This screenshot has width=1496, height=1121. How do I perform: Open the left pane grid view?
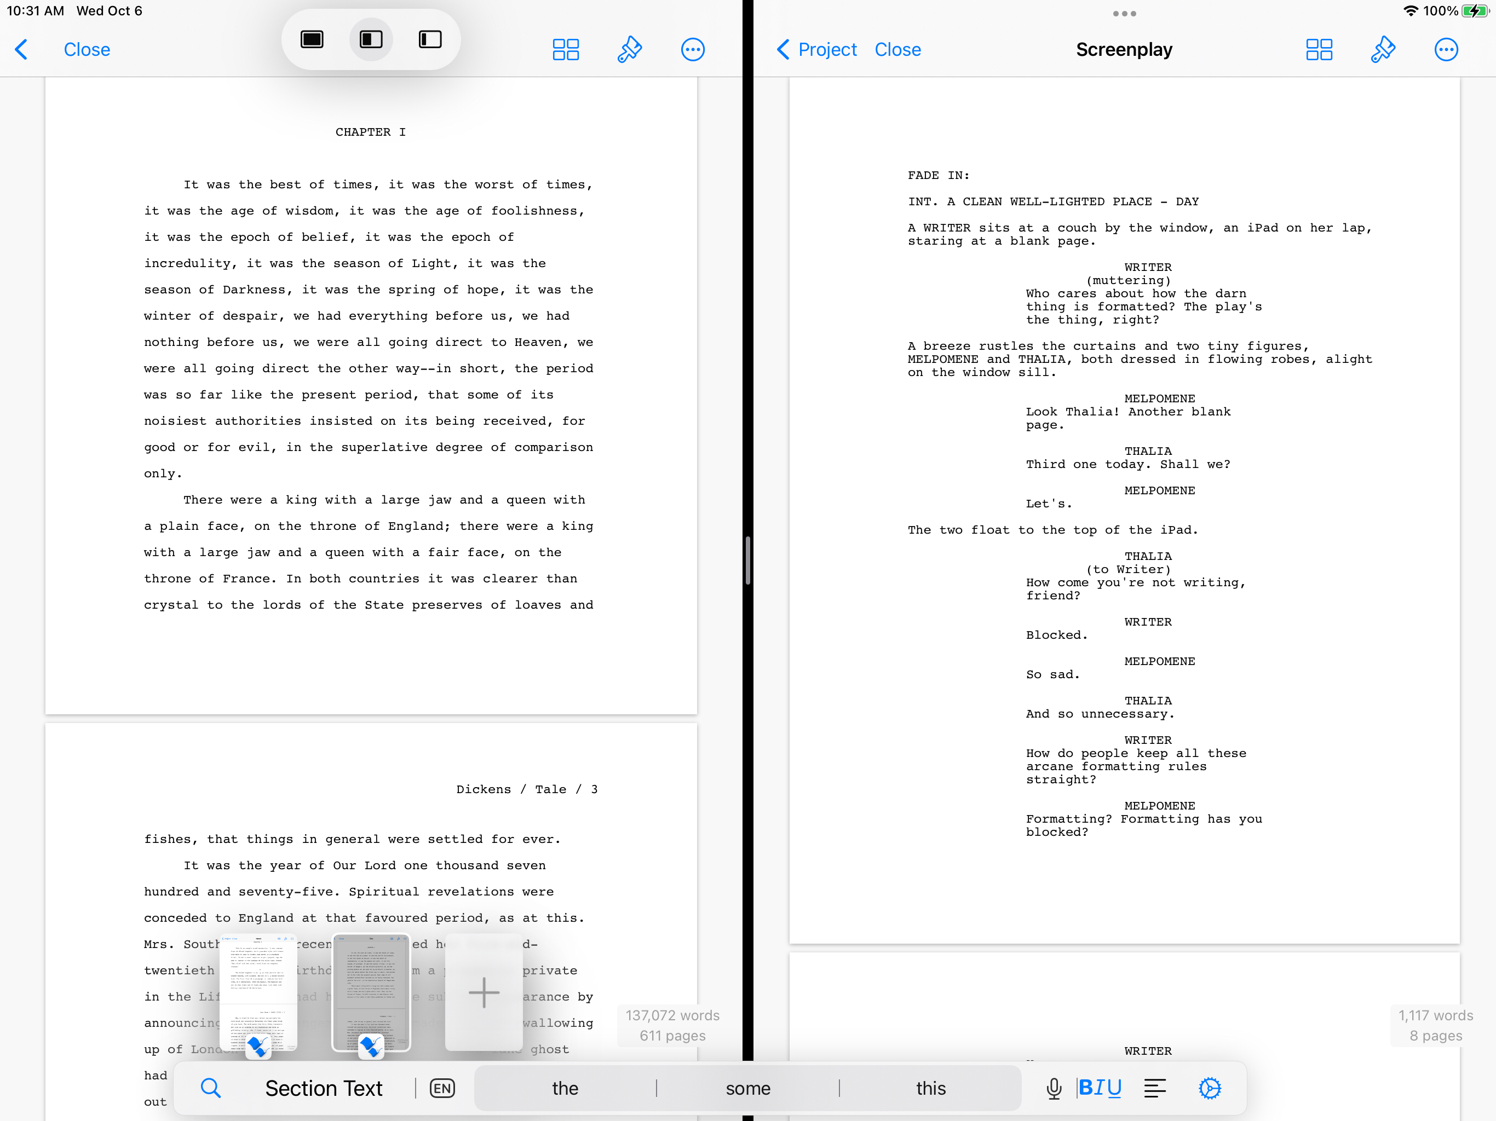click(566, 49)
